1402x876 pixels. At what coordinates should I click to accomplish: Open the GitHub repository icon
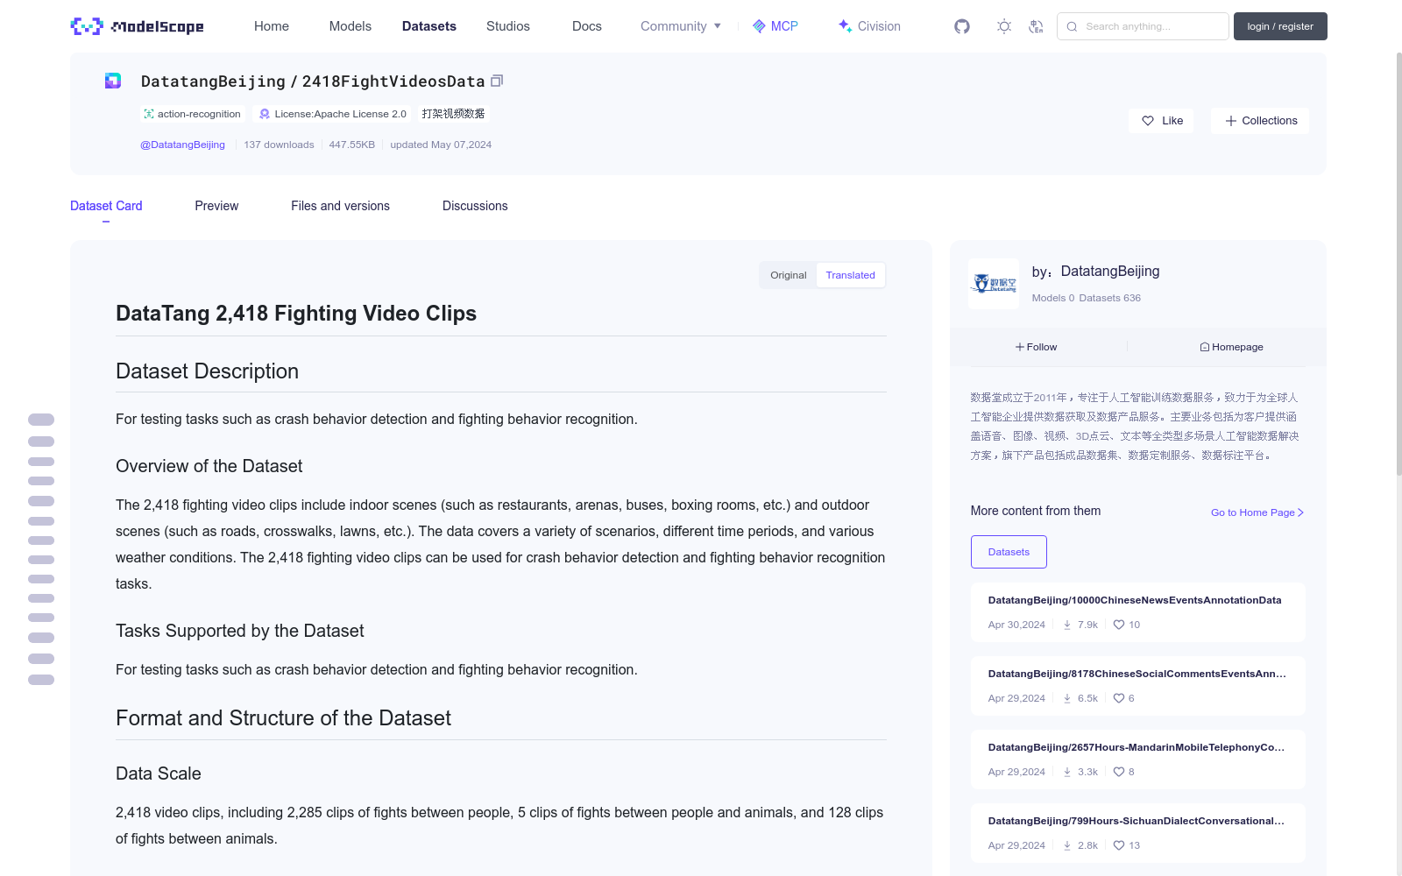click(962, 26)
